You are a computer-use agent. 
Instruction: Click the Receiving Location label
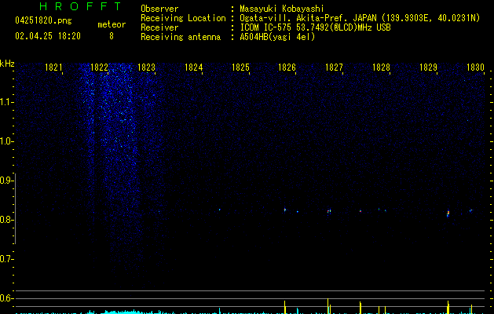tap(183, 18)
